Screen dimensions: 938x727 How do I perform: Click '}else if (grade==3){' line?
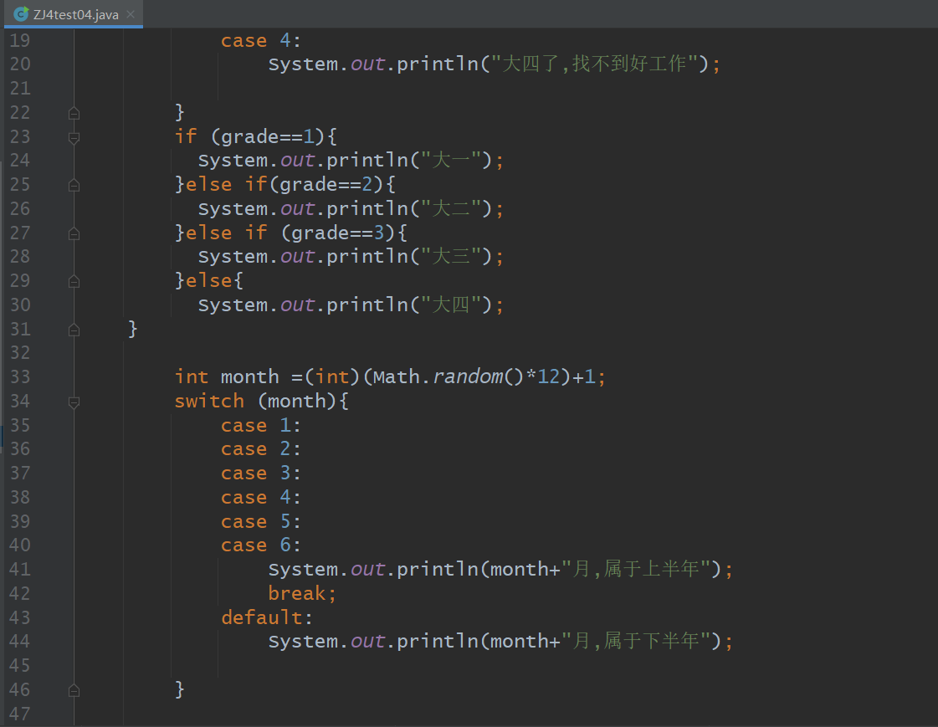click(x=290, y=233)
